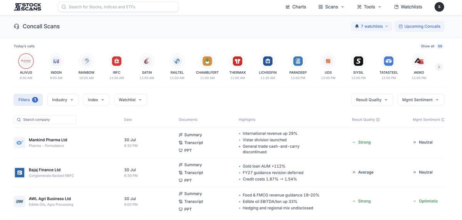Click AWL Agri's Optimistic sentiment label
Viewport: 462px width, 220px height.
(x=425, y=201)
